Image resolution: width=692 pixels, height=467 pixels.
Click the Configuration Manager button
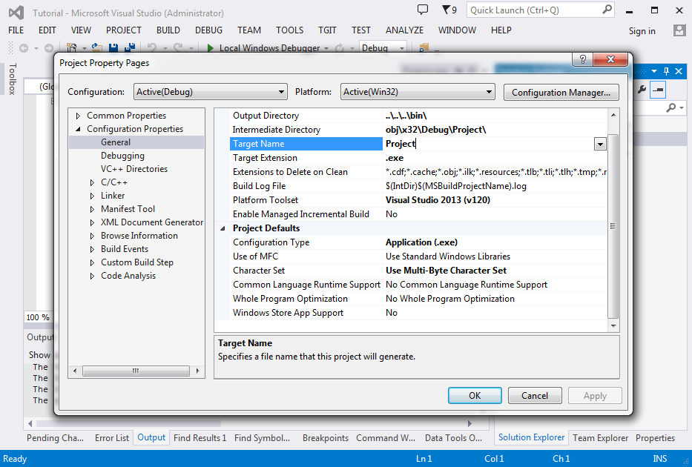(561, 92)
